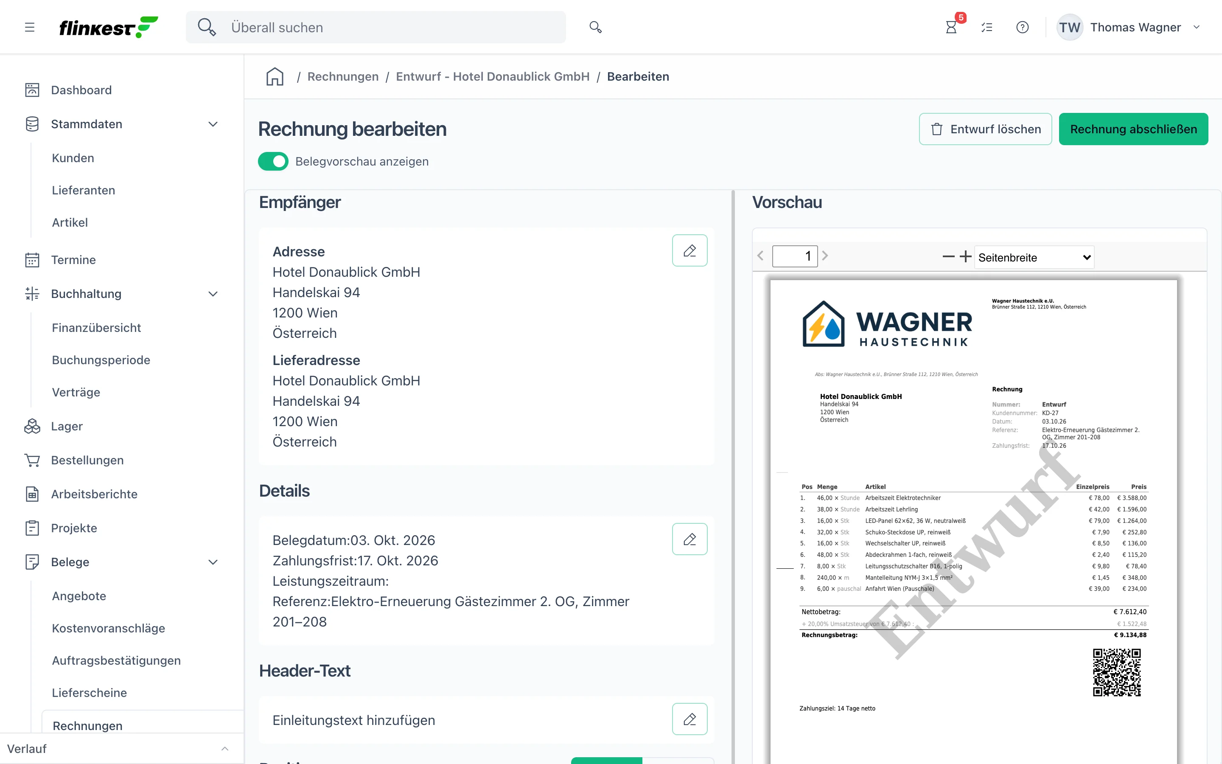
Task: Click Entwurf löschen button
Action: pyautogui.click(x=985, y=129)
